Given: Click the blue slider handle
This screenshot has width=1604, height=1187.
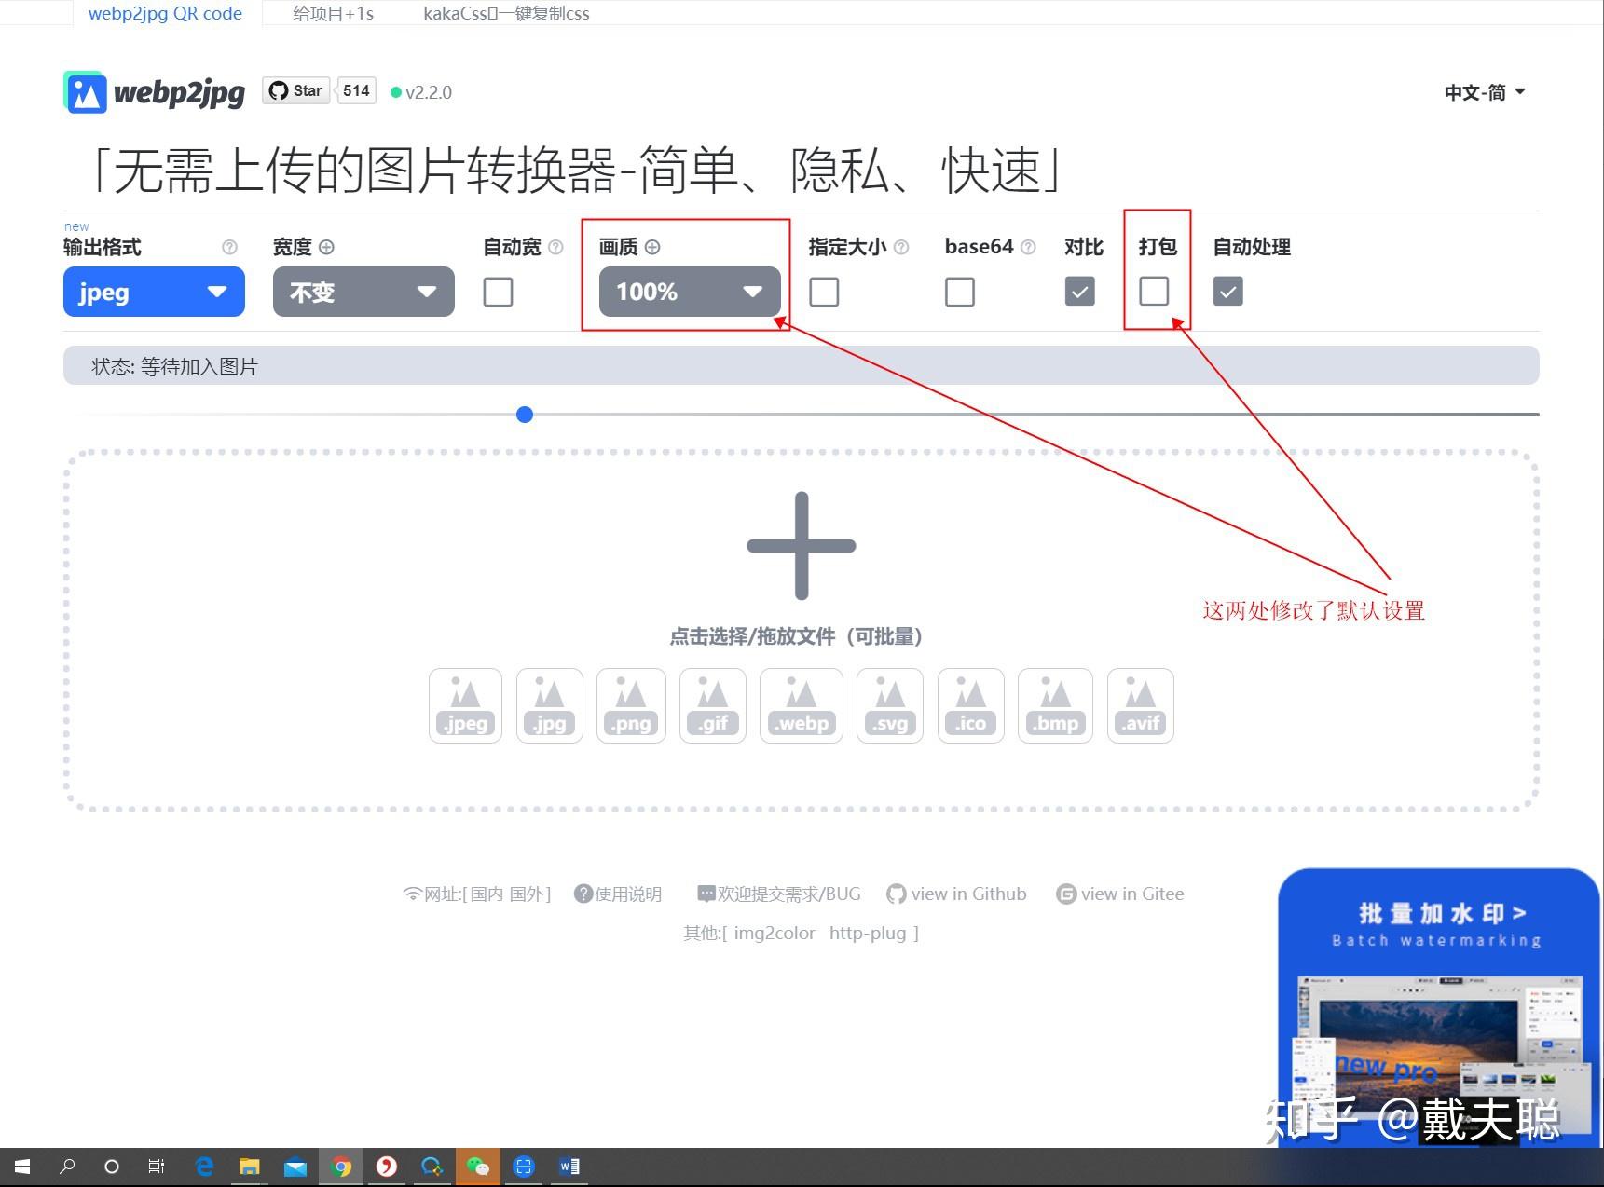Looking at the screenshot, I should (x=525, y=415).
